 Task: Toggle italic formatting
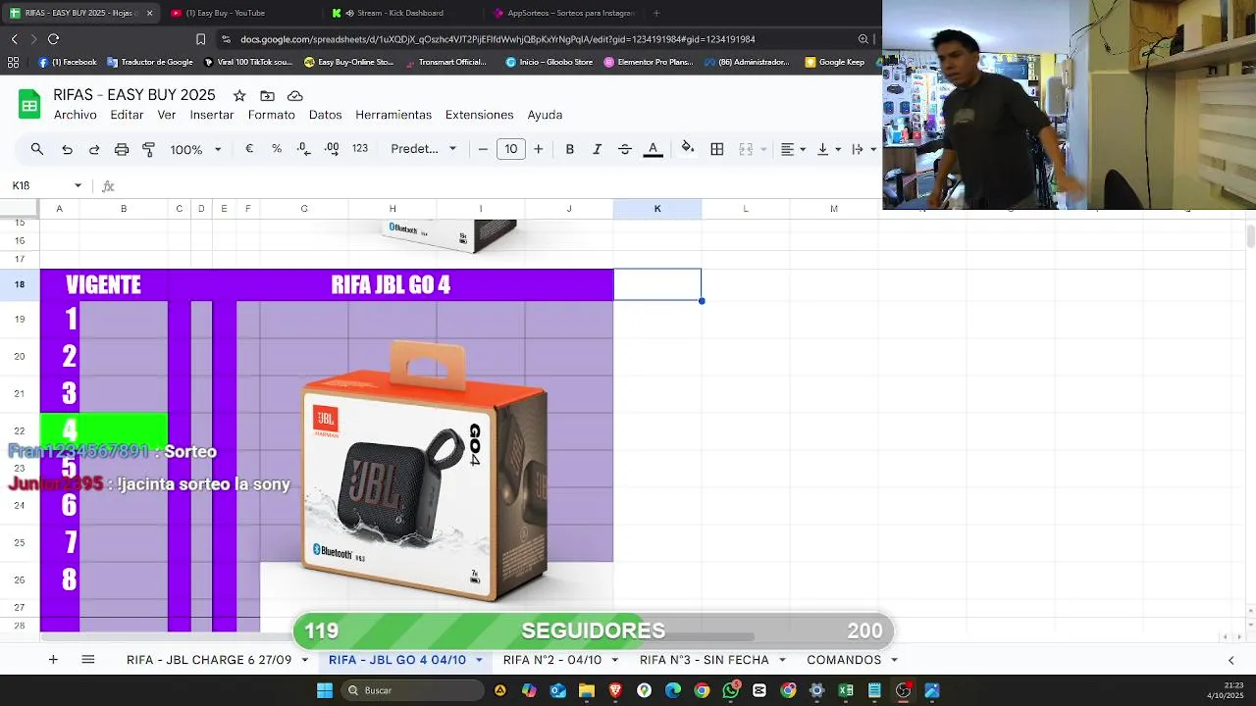click(x=597, y=149)
